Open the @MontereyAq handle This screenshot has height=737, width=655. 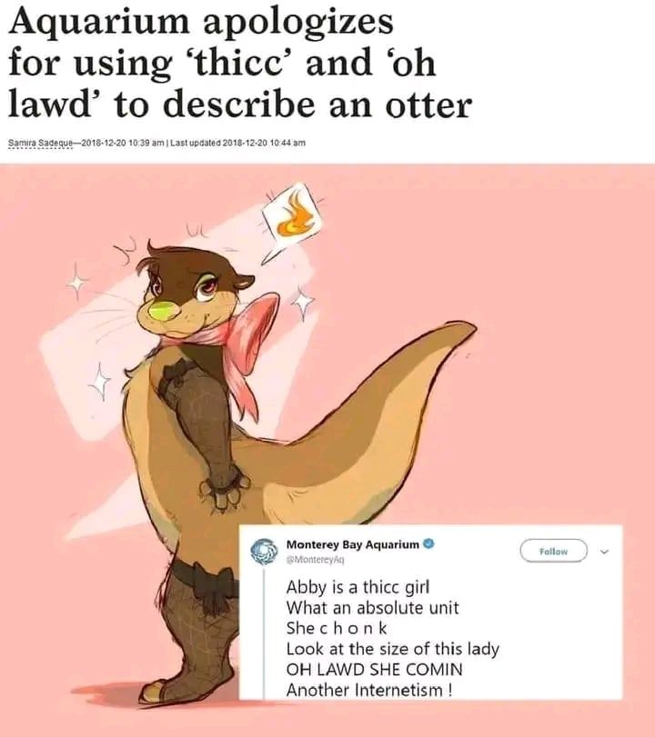pyautogui.click(x=316, y=559)
